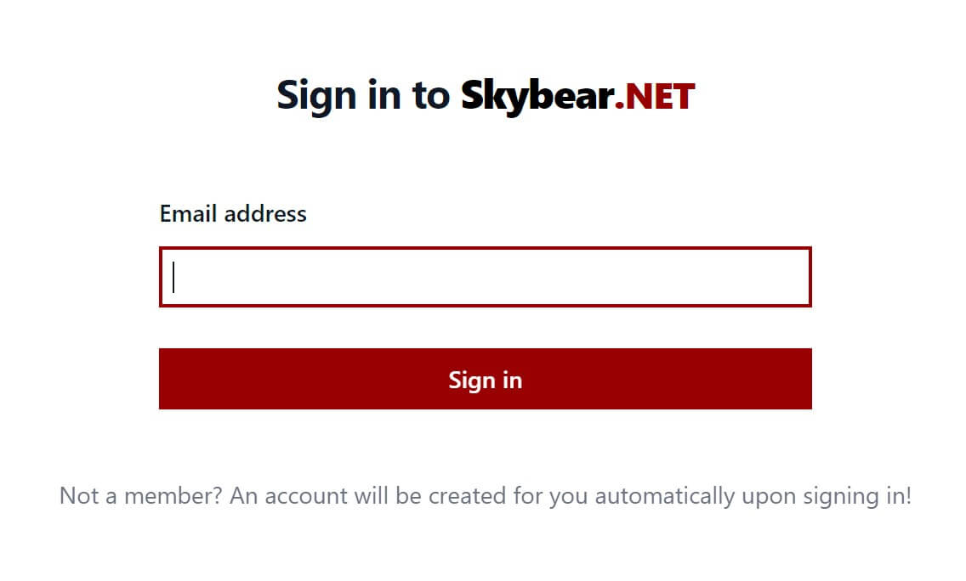This screenshot has height=581, width=966.
Task: Click the 'Sign in to' heading
Action: [364, 94]
